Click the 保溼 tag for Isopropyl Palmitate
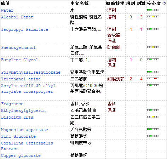 point(111,41)
